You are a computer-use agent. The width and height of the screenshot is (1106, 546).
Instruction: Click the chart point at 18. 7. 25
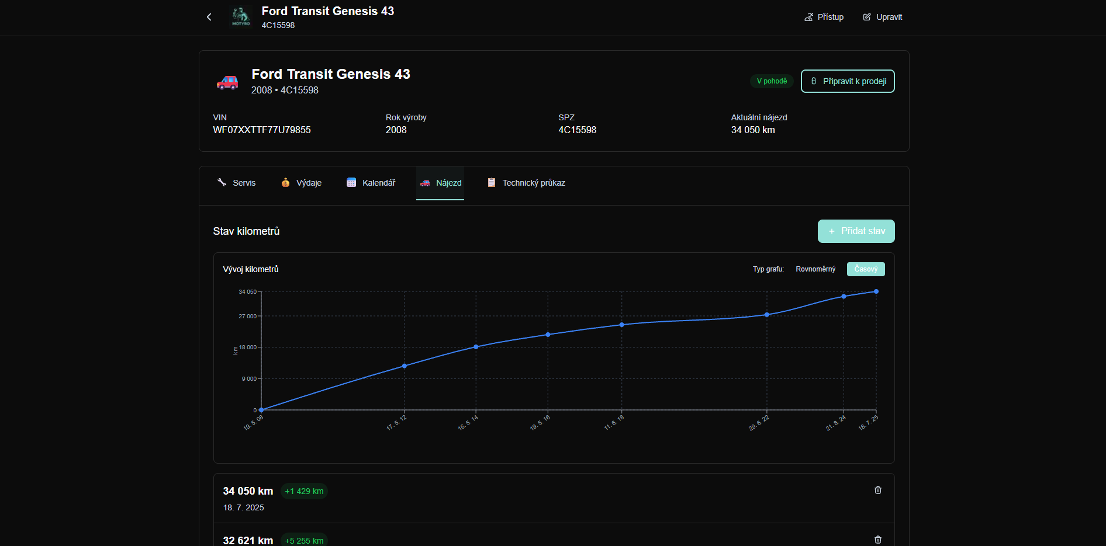point(876,291)
